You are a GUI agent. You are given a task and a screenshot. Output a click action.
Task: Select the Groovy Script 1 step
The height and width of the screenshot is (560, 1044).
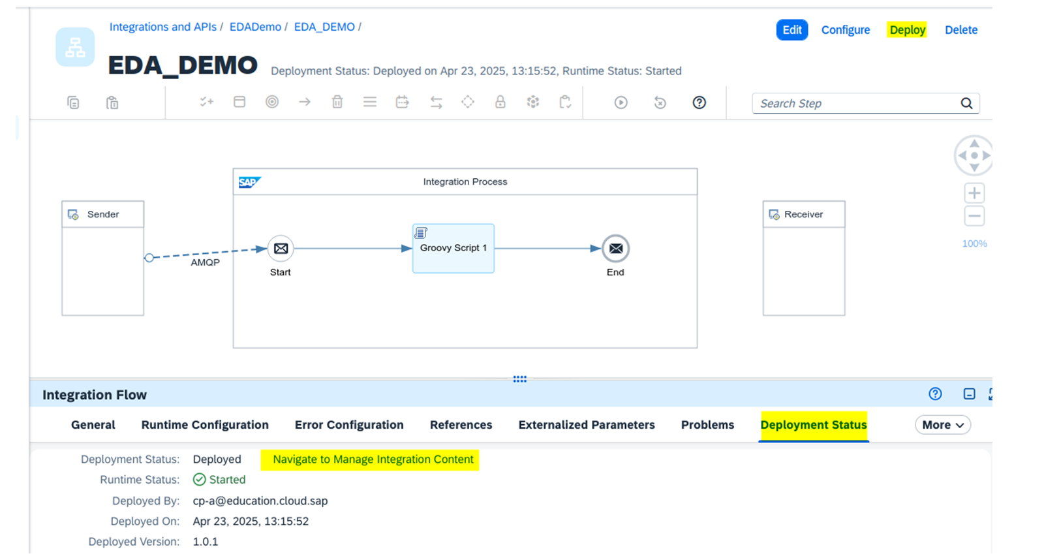(x=453, y=248)
